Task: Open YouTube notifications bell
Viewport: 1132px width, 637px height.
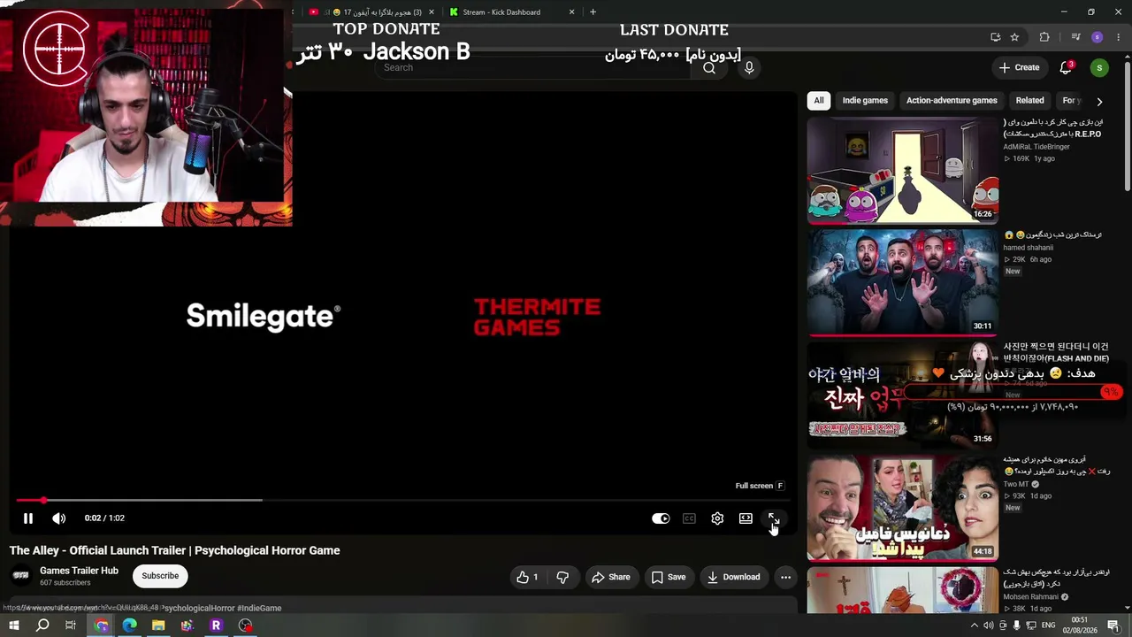Action: [x=1066, y=67]
